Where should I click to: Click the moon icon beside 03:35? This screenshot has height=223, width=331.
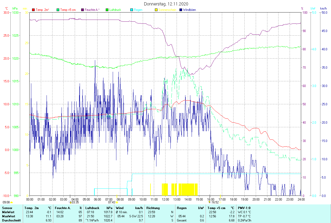(x=70, y=202)
